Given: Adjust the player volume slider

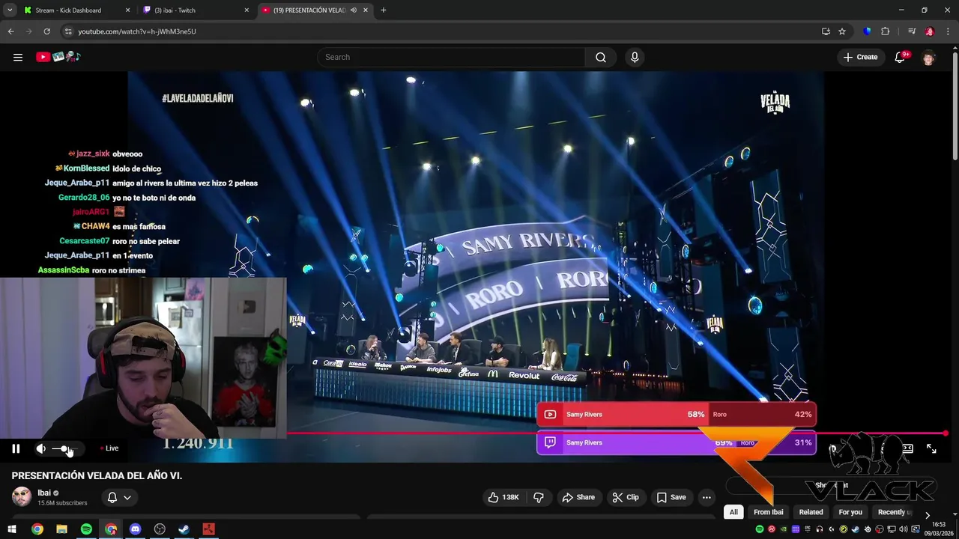Looking at the screenshot, I should [x=64, y=448].
